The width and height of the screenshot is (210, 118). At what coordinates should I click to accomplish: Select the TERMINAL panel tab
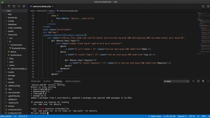coord(58,81)
